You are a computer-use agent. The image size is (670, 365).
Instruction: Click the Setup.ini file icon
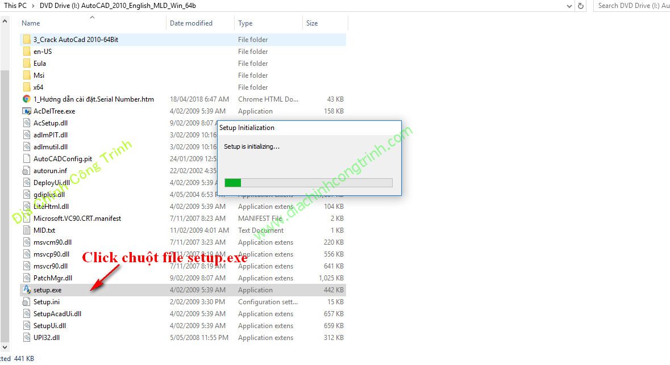(x=27, y=302)
